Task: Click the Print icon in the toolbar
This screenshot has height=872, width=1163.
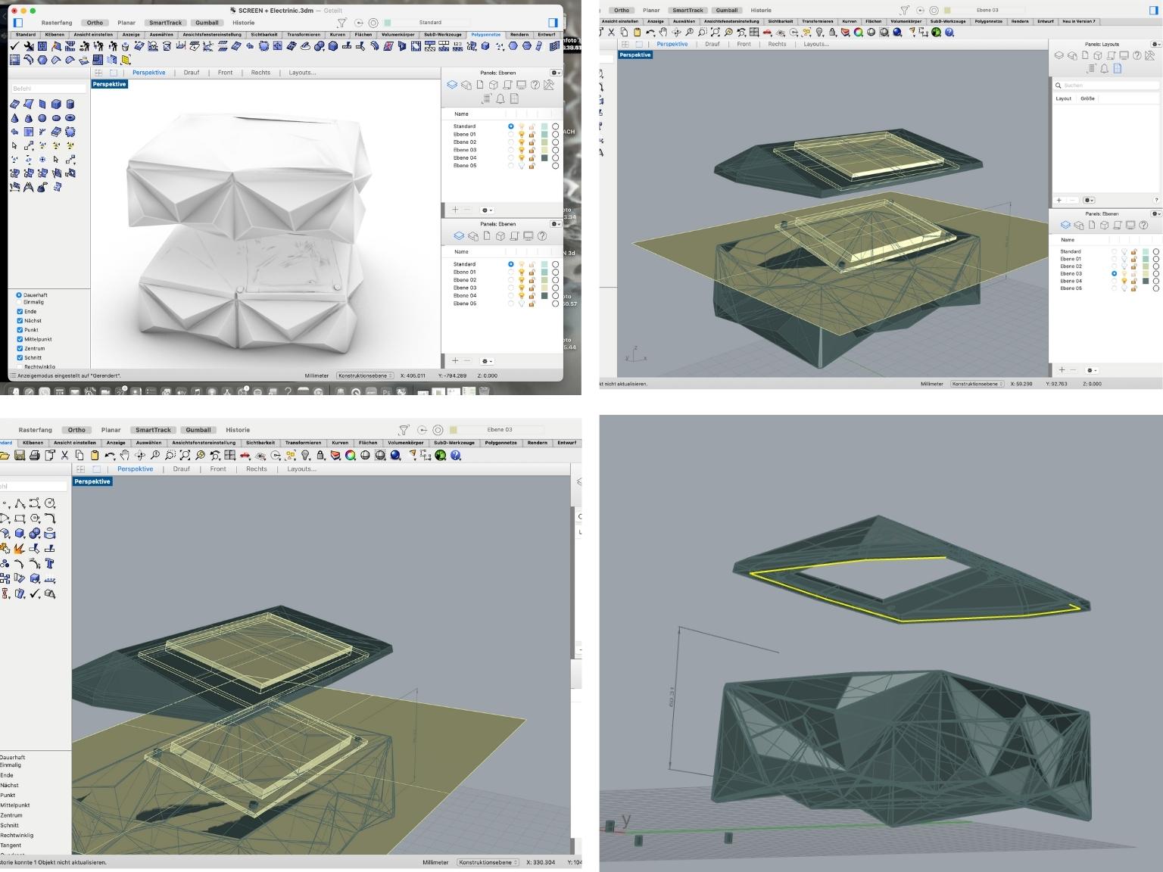Action: tap(35, 456)
